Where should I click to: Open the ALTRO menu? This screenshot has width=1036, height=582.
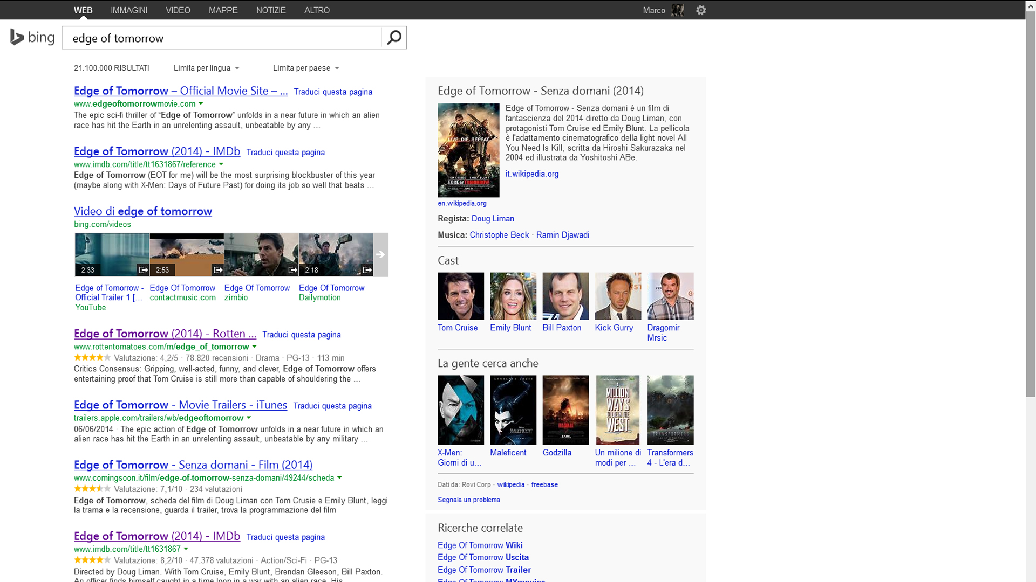(317, 10)
